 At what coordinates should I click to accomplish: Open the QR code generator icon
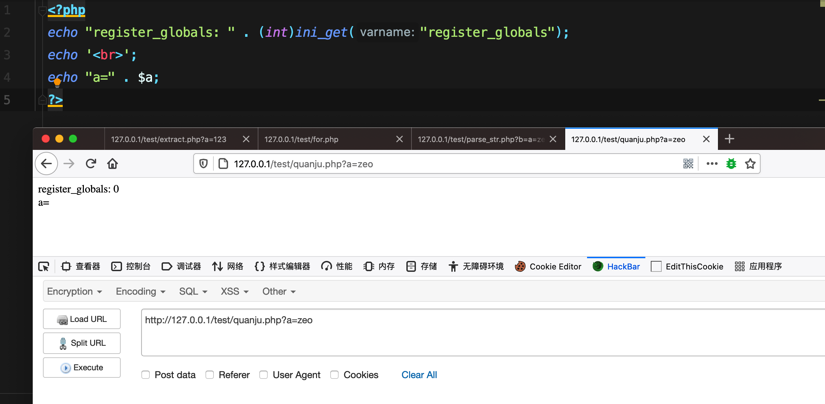[688, 164]
